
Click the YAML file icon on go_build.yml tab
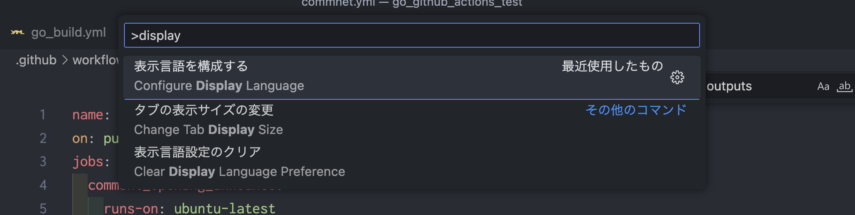coord(18,32)
